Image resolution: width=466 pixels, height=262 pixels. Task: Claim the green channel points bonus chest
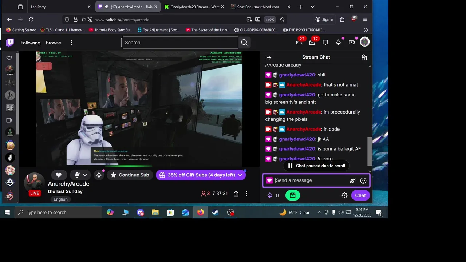tap(293, 195)
